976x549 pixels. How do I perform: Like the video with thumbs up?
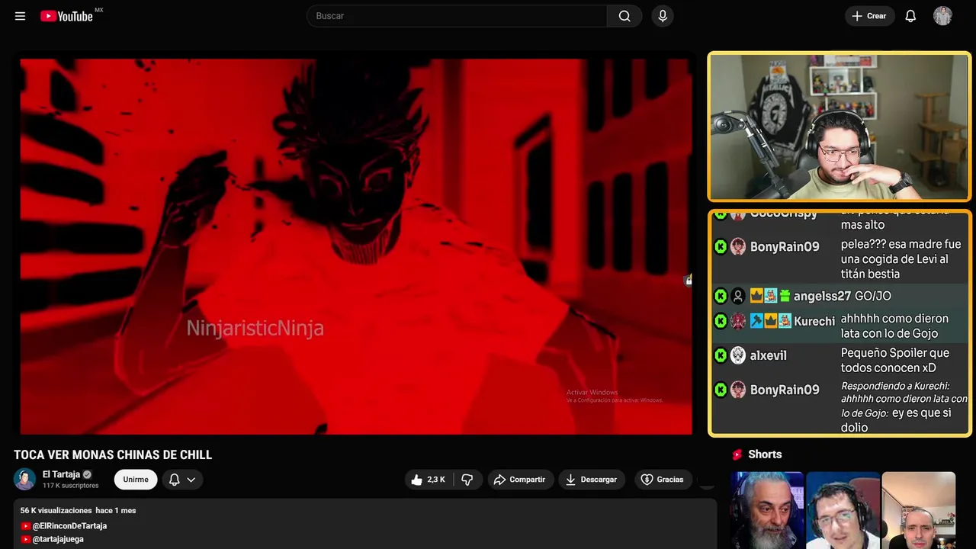[428, 480]
